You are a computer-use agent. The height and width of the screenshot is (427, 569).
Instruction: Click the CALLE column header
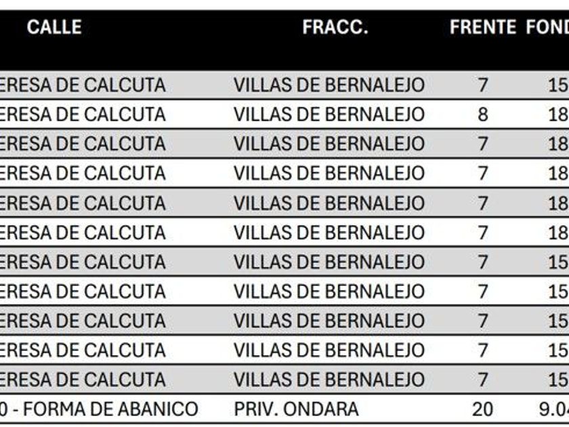click(x=54, y=27)
